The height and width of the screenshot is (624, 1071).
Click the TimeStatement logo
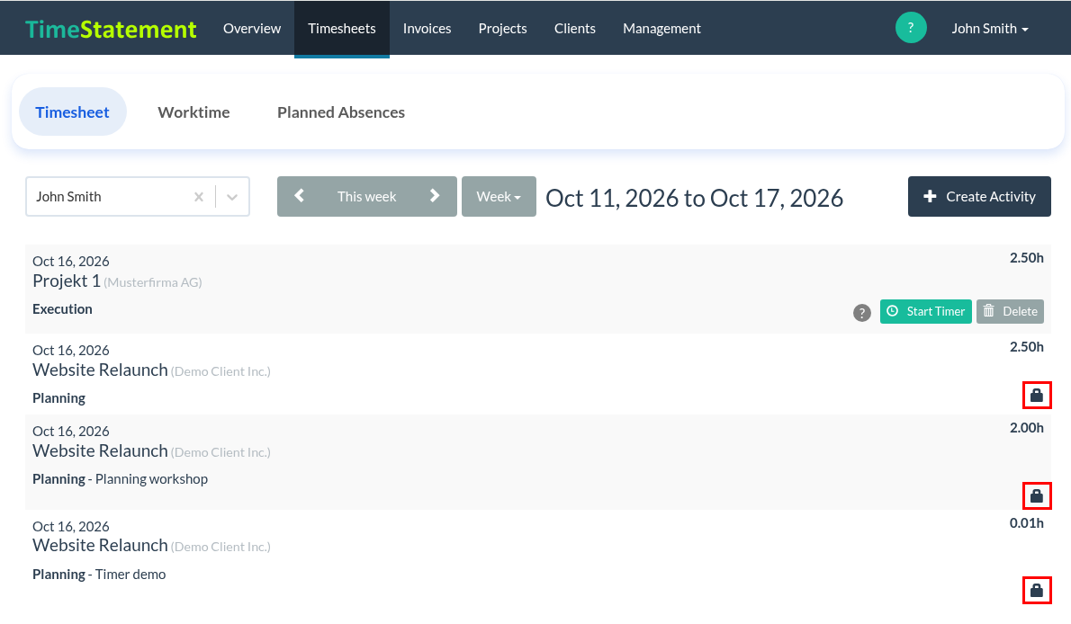pos(111,29)
